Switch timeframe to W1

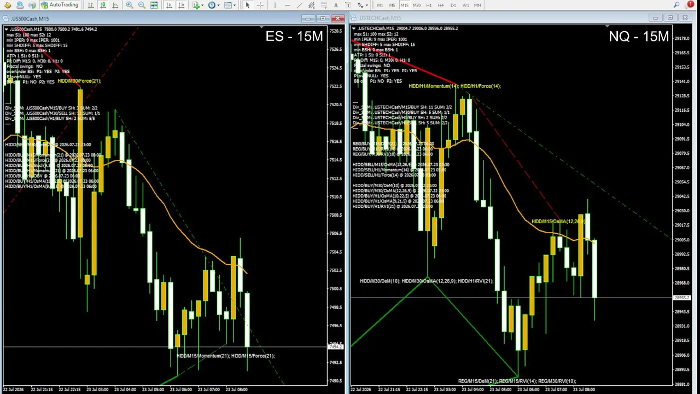465,5
